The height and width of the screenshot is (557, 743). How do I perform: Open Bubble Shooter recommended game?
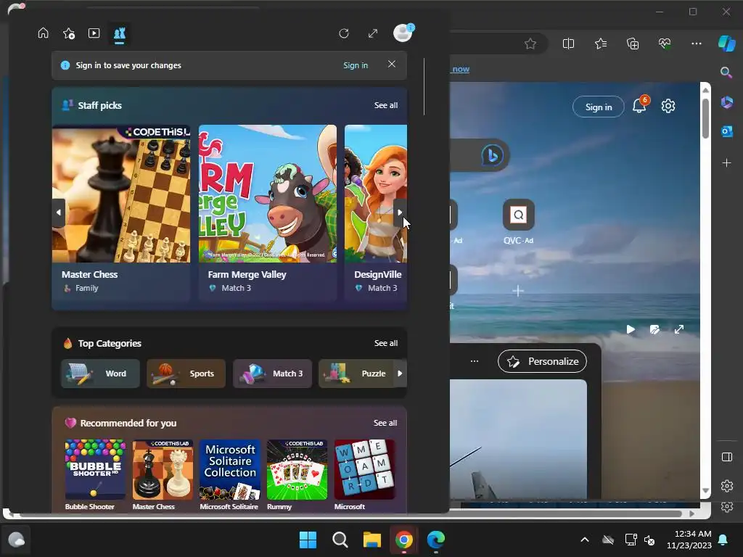[95, 474]
